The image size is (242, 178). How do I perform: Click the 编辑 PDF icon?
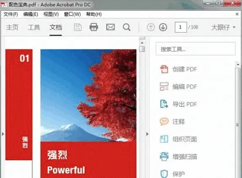pos(164,86)
